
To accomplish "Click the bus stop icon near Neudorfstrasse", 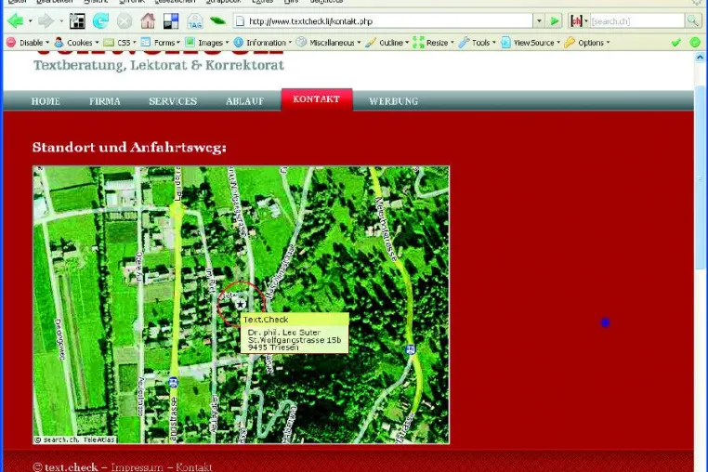I will [411, 349].
